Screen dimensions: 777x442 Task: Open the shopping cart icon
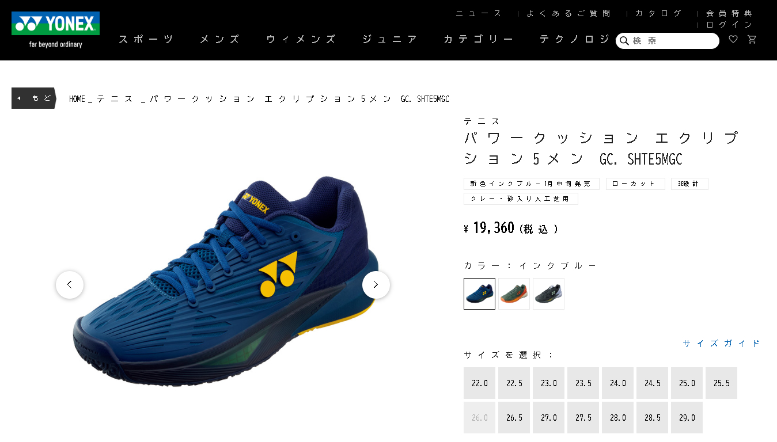[752, 39]
